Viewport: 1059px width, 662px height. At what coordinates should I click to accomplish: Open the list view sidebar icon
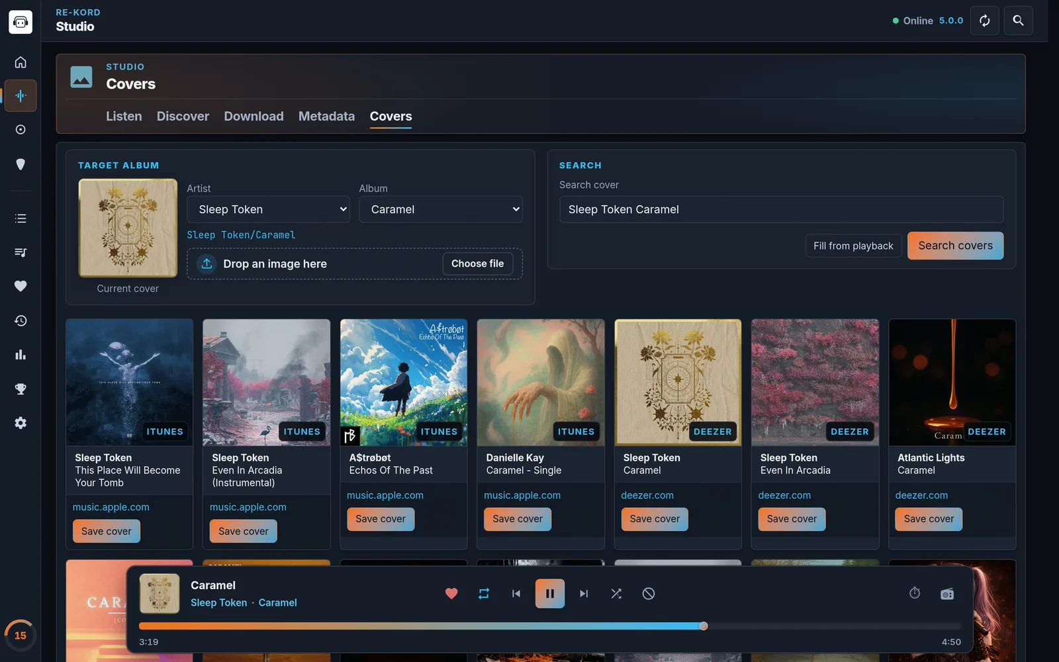[x=21, y=218]
